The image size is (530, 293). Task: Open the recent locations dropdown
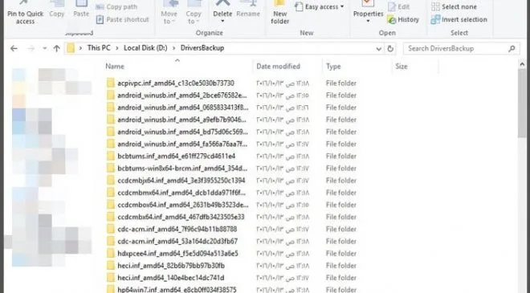pyautogui.click(x=45, y=48)
